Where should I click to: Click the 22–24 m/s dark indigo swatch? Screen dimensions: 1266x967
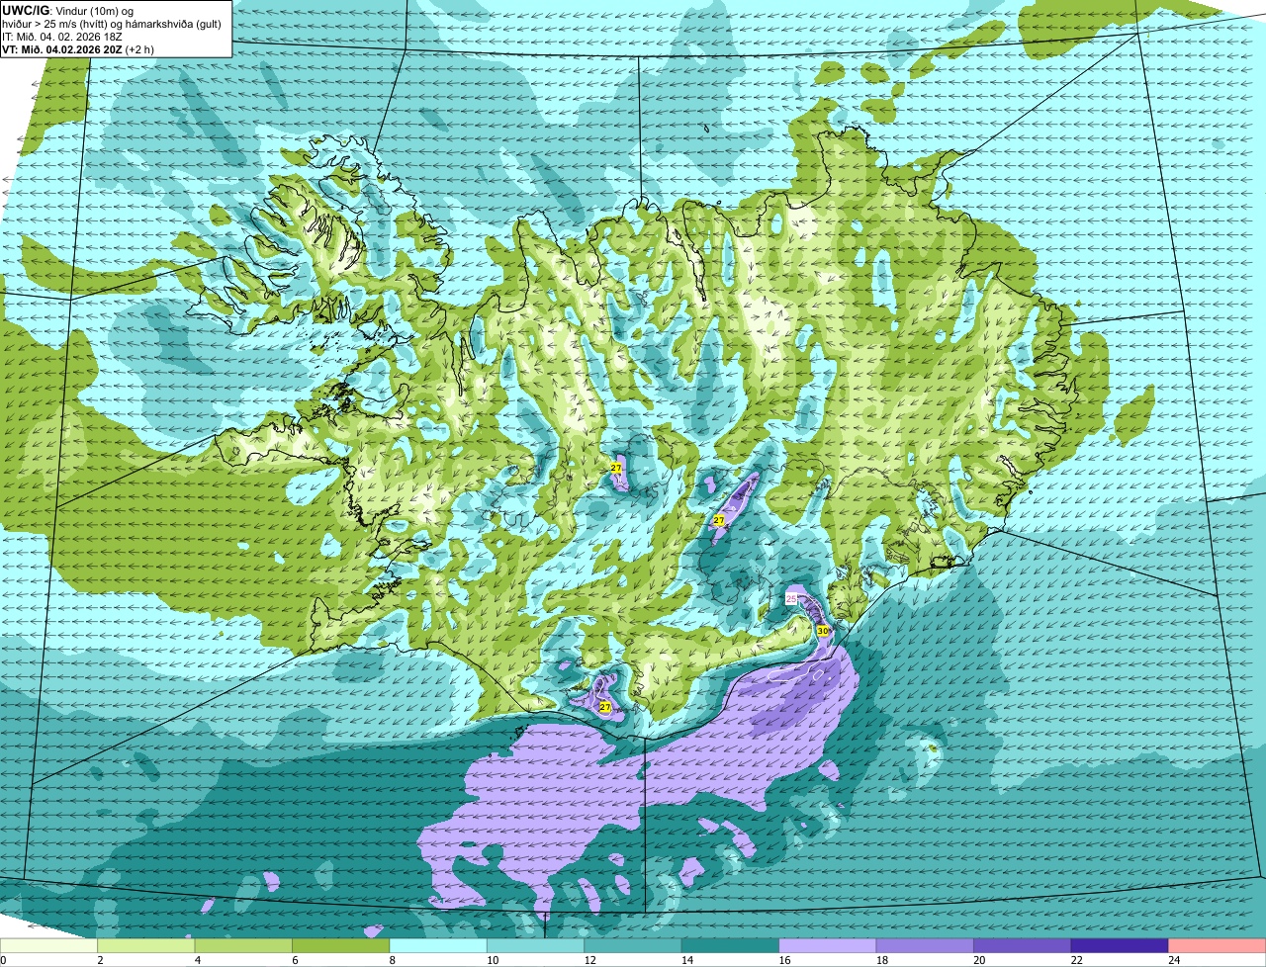(x=1120, y=946)
